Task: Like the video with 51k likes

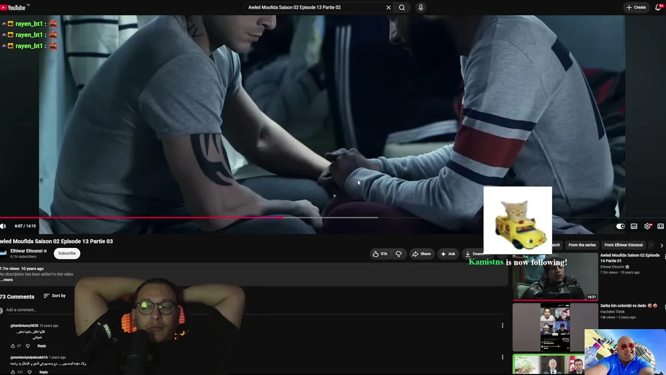Action: click(380, 254)
